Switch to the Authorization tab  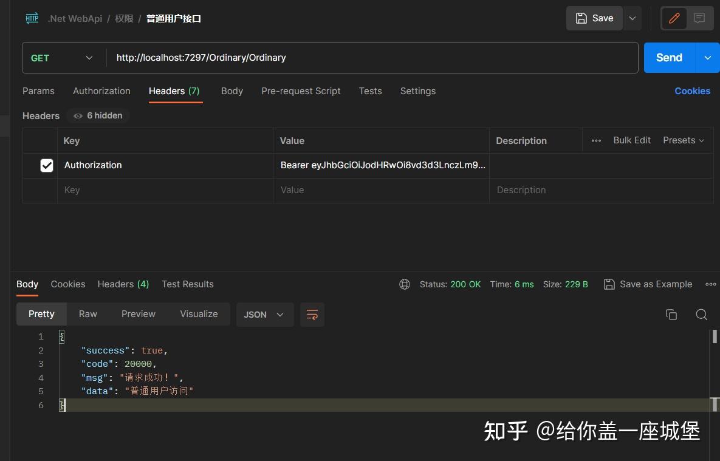tap(101, 91)
